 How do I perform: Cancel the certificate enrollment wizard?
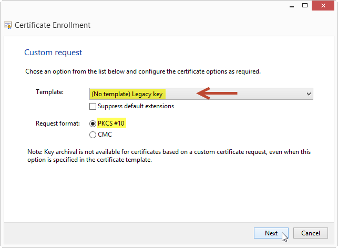[x=311, y=233]
